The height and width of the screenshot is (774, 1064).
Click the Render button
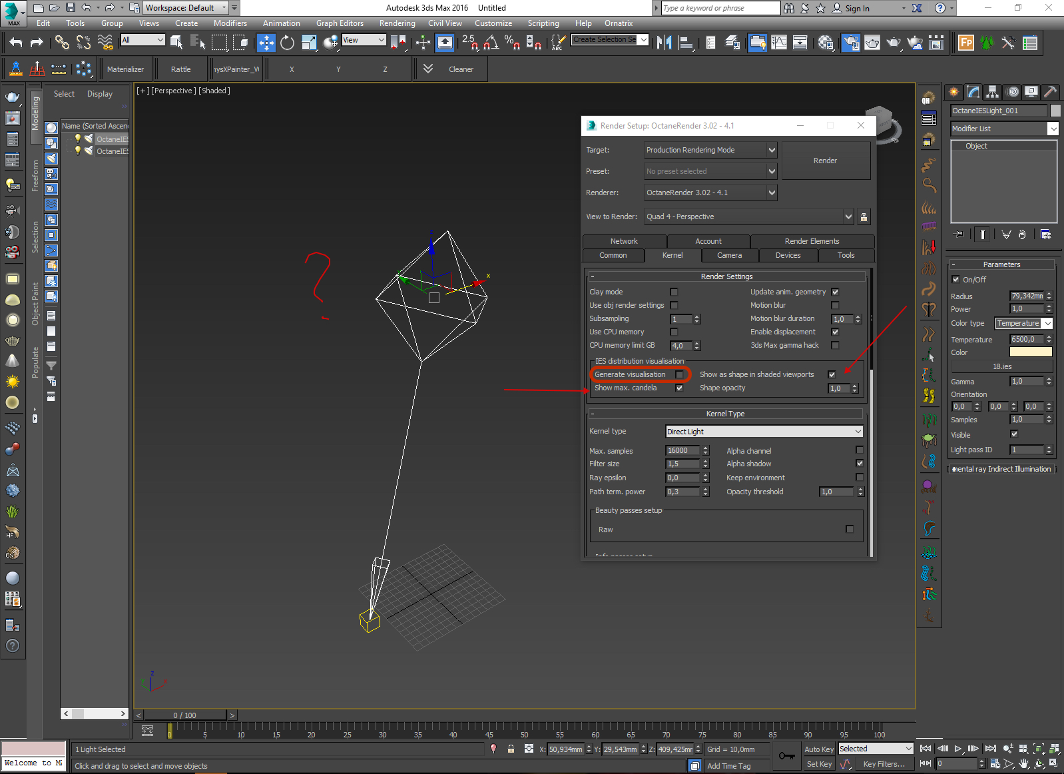tap(826, 161)
